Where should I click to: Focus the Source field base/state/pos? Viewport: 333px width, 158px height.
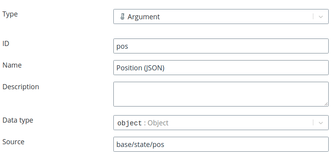tap(221, 144)
